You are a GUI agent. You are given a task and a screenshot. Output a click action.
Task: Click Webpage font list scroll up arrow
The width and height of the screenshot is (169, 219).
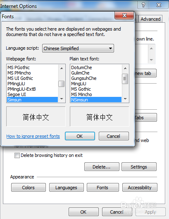click(62, 68)
